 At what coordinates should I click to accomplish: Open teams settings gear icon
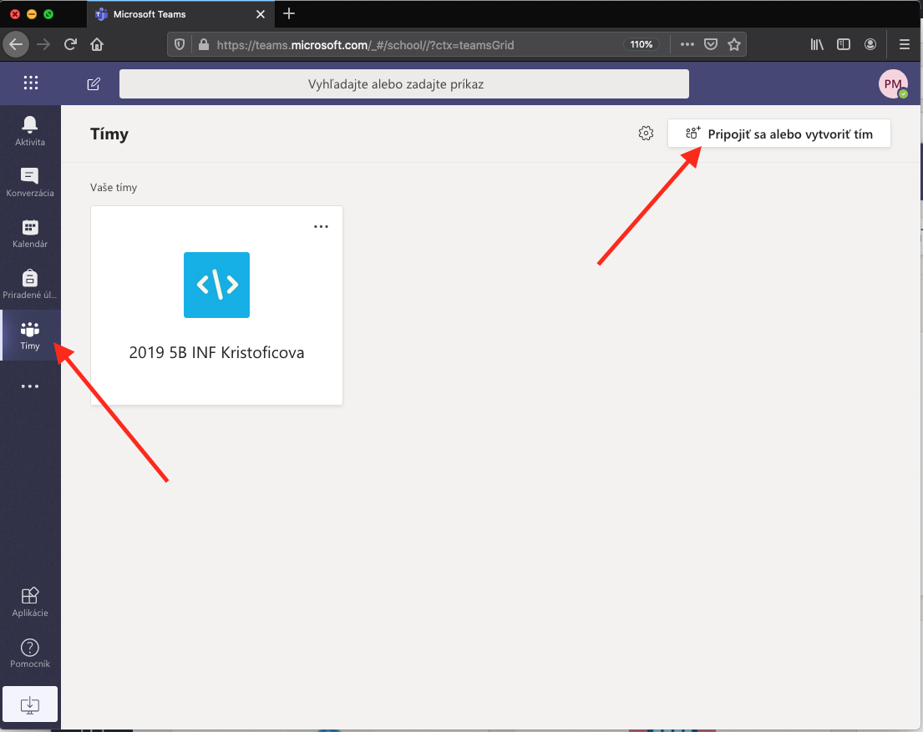click(646, 134)
